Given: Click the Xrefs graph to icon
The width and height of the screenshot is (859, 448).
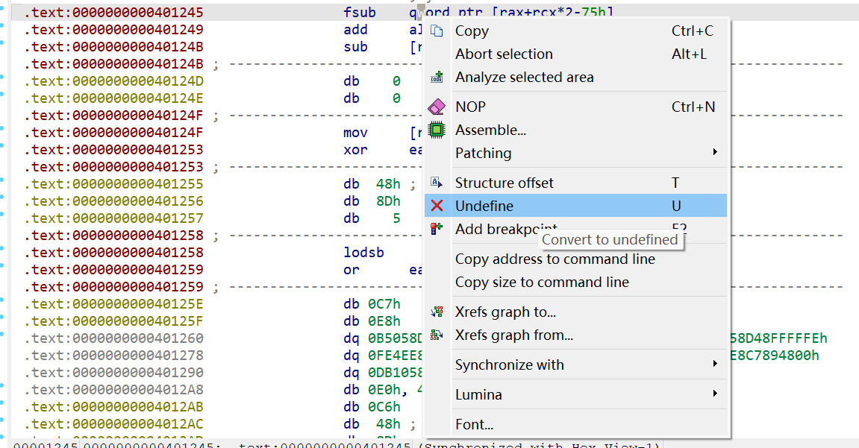Looking at the screenshot, I should 437,312.
